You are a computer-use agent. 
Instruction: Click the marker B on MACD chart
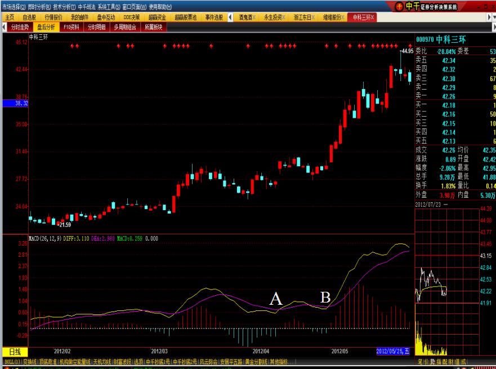325,297
